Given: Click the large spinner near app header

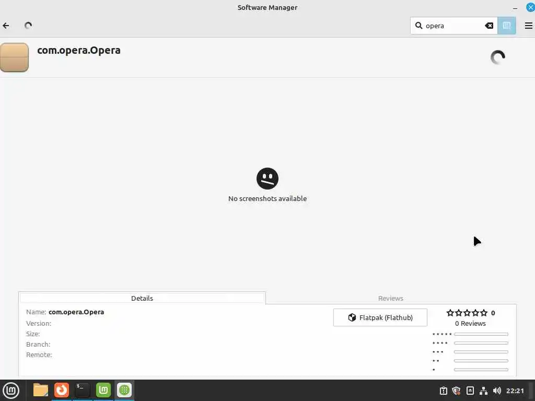Looking at the screenshot, I should 498,57.
